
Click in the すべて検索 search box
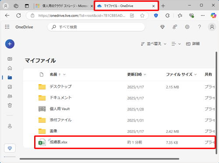[x=96, y=27]
